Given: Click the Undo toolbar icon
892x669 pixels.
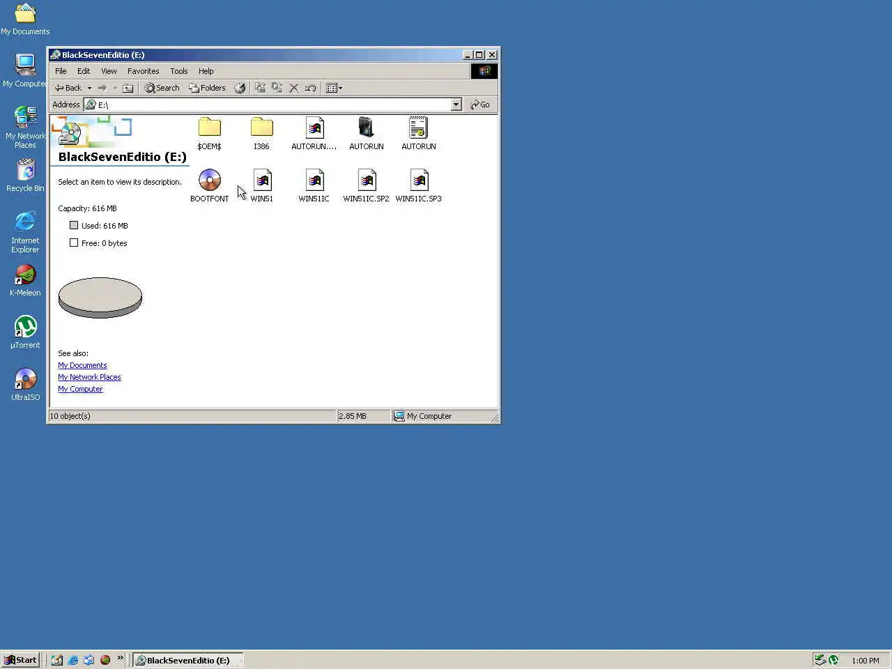Looking at the screenshot, I should coord(310,88).
